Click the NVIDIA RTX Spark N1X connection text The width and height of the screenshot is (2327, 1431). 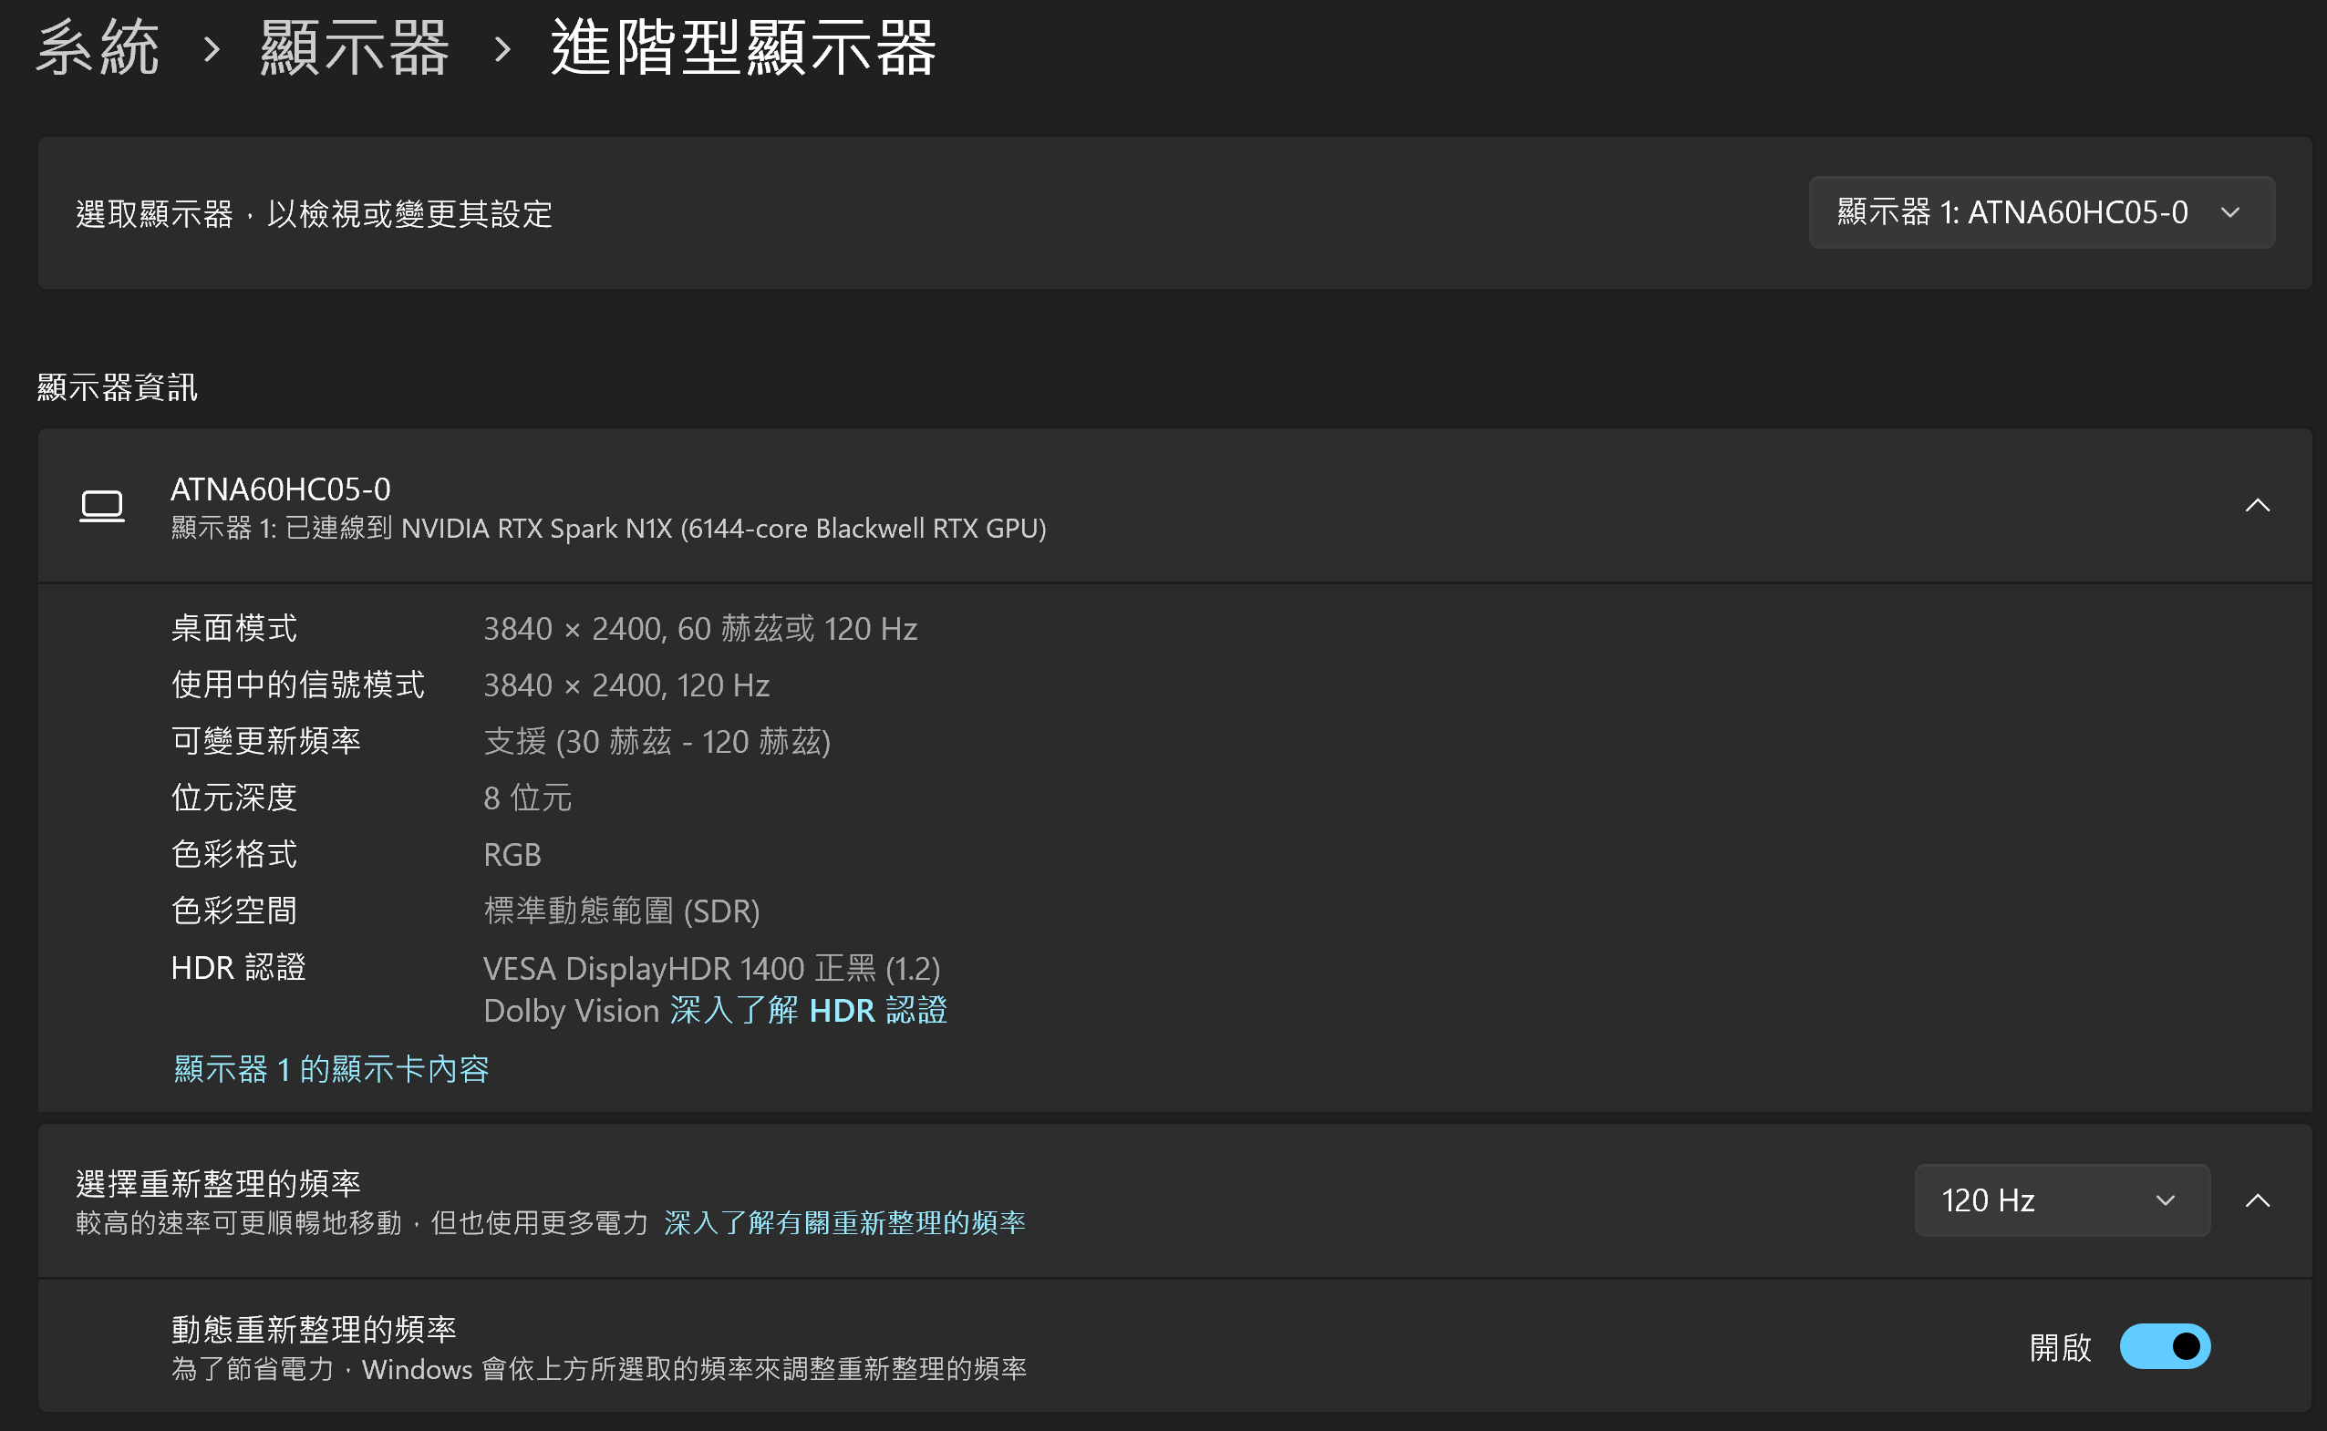tap(609, 528)
